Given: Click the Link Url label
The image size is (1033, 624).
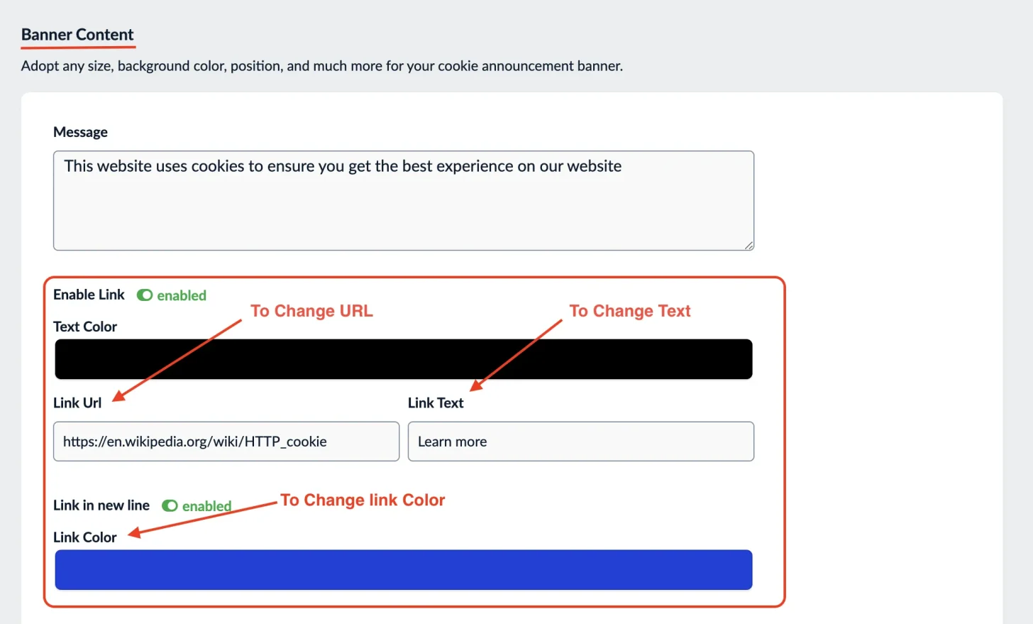Looking at the screenshot, I should point(77,403).
